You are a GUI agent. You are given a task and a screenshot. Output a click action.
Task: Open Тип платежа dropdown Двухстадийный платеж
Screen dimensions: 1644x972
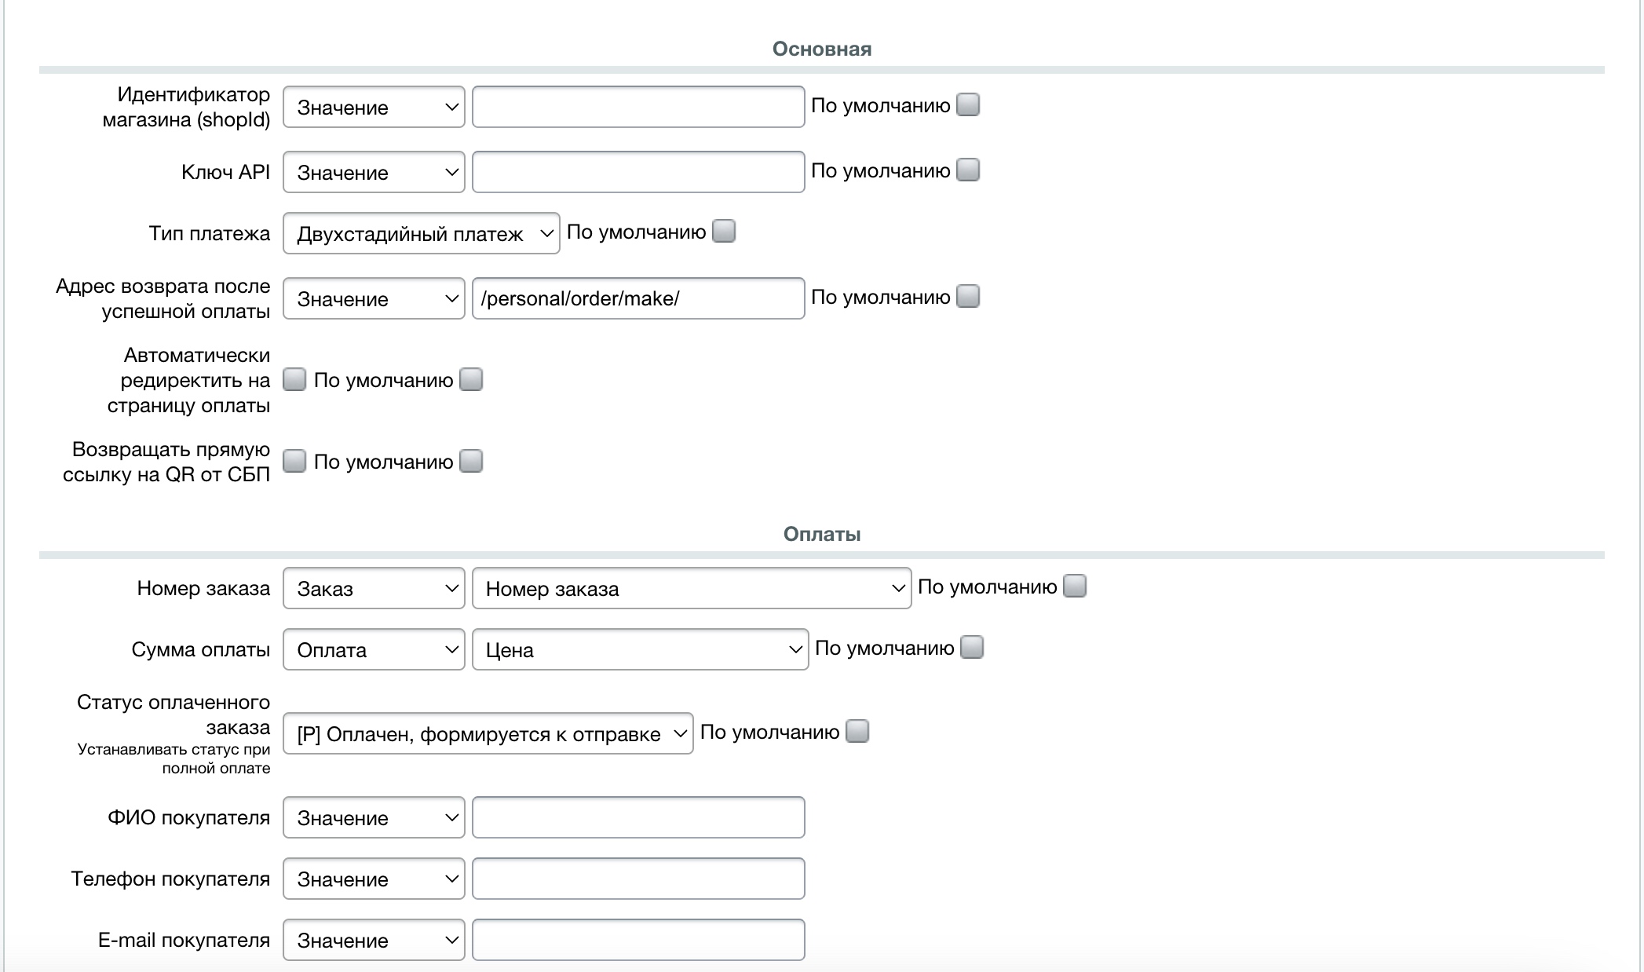pyautogui.click(x=421, y=233)
